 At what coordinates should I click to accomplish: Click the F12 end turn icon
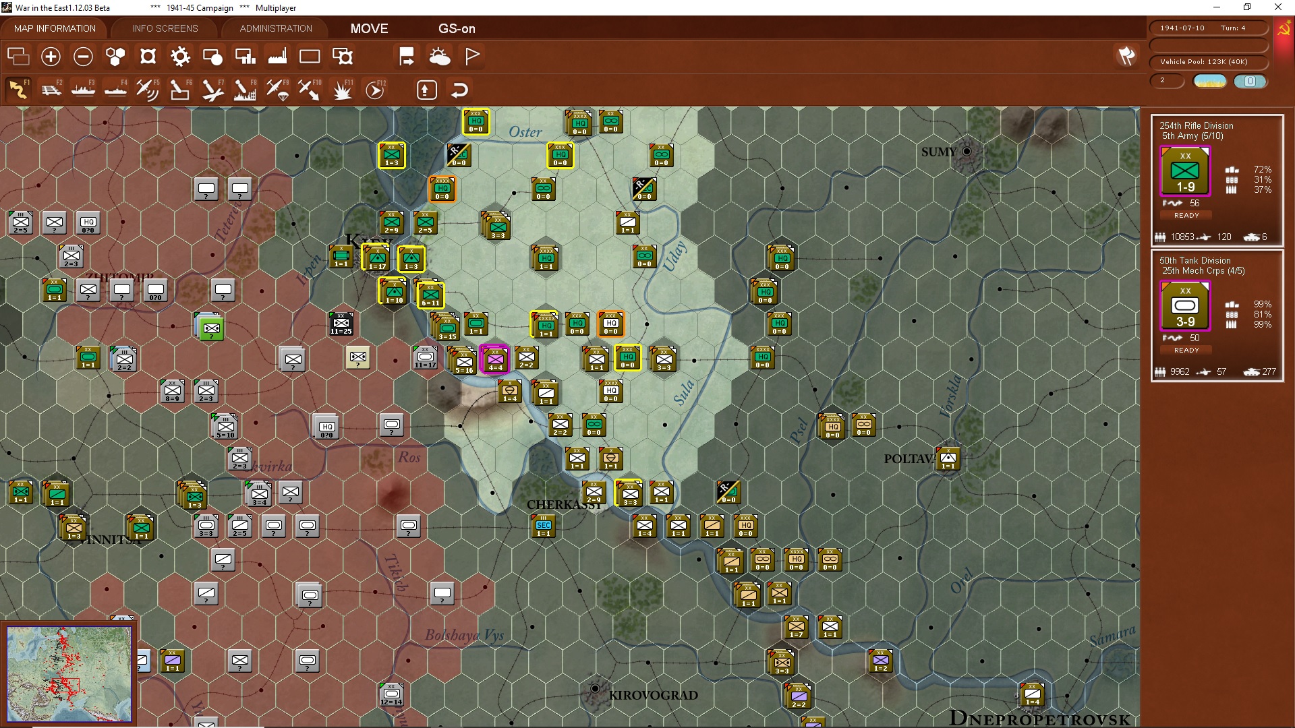tap(375, 90)
